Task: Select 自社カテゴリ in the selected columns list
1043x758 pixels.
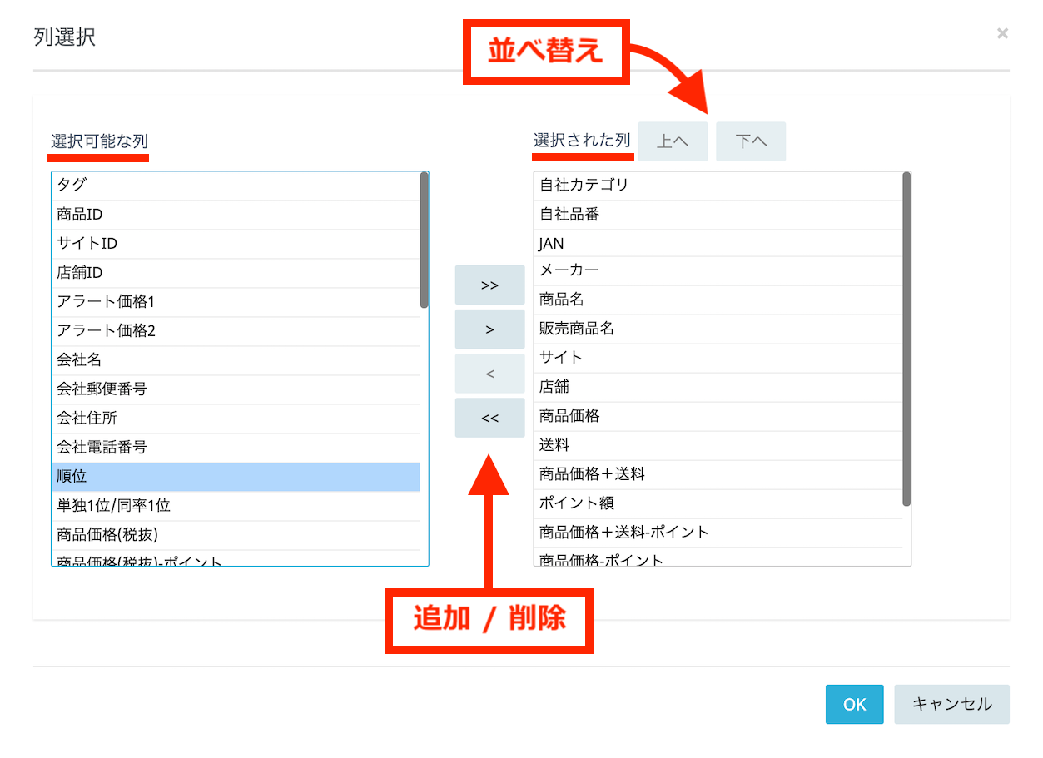Action: [x=718, y=186]
